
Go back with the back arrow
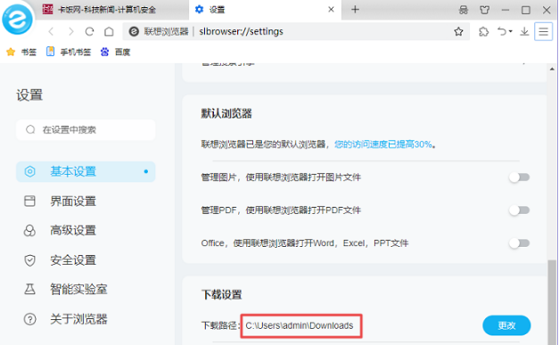[51, 32]
